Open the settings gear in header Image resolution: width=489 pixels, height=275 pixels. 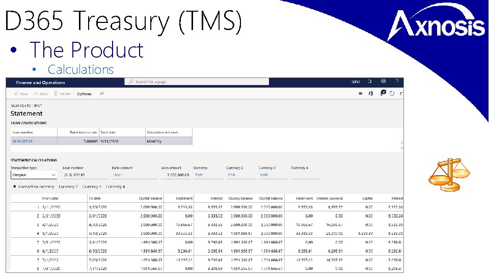click(x=383, y=81)
